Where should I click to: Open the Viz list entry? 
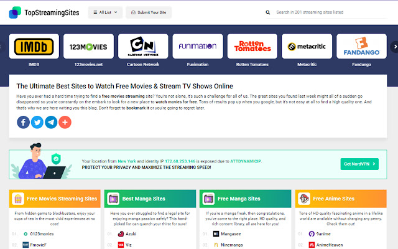point(129,245)
